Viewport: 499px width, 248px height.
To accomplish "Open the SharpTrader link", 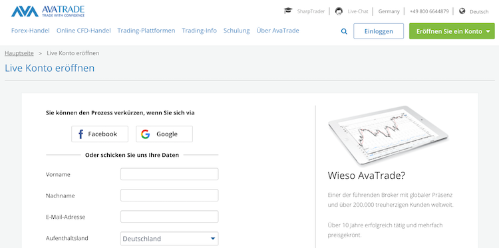I will point(311,11).
